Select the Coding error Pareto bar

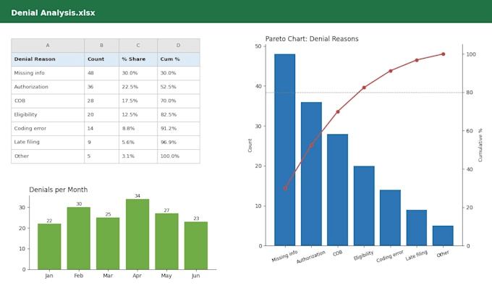click(x=390, y=218)
